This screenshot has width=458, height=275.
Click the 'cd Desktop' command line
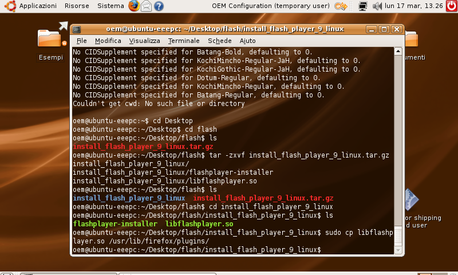(x=133, y=121)
